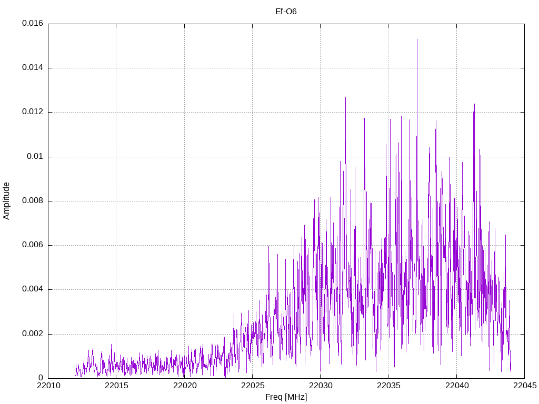The height and width of the screenshot is (404, 539).
Task: Click the 22035 x-axis tick label
Action: pyautogui.click(x=389, y=386)
